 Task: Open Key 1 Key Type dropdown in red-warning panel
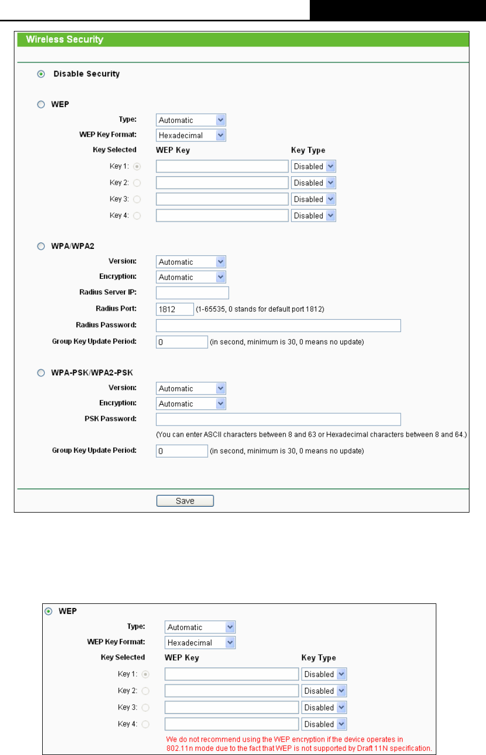click(x=324, y=674)
